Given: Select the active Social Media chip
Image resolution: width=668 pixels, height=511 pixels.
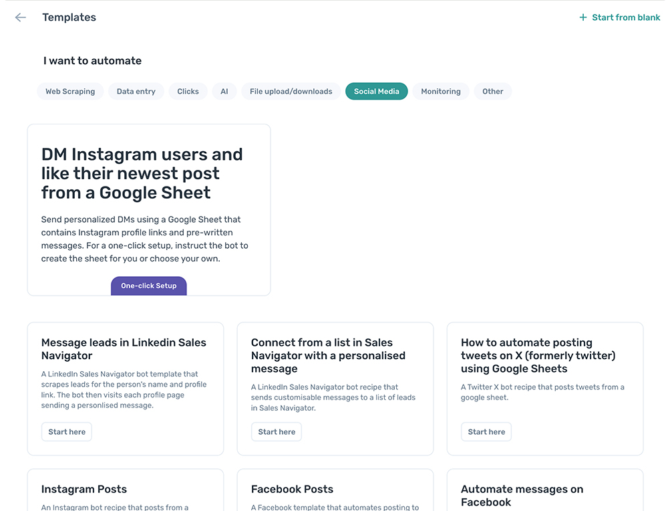Looking at the screenshot, I should click(x=377, y=91).
